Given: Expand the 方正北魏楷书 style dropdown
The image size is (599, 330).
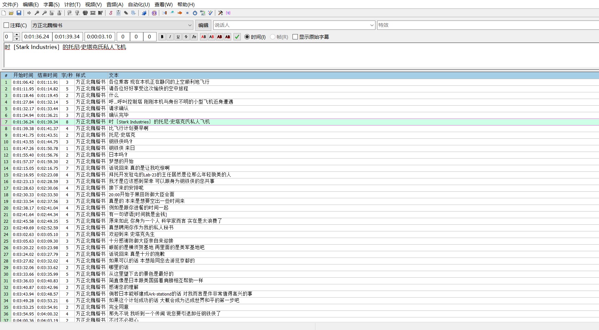Looking at the screenshot, I should pos(190,25).
